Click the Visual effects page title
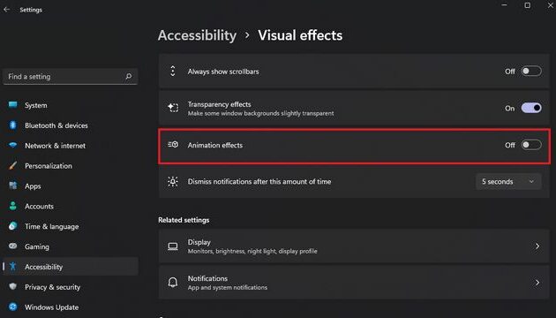The width and height of the screenshot is (556, 318). (300, 35)
